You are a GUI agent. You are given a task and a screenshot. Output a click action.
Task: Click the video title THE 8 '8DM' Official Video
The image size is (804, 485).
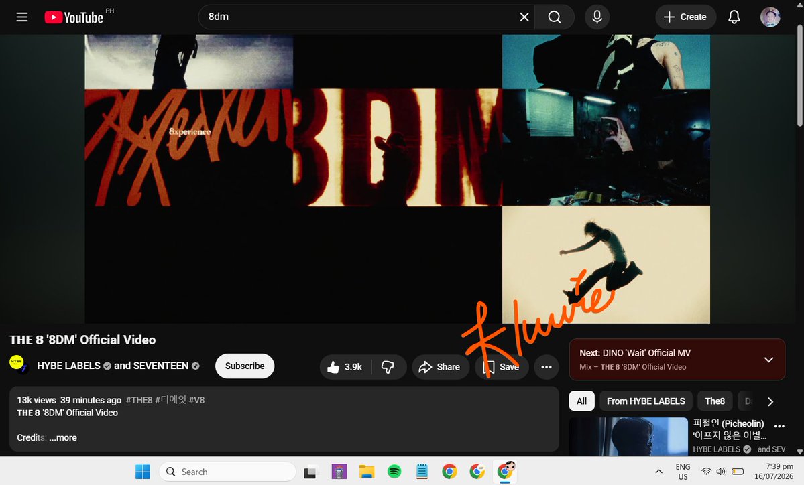pos(82,340)
